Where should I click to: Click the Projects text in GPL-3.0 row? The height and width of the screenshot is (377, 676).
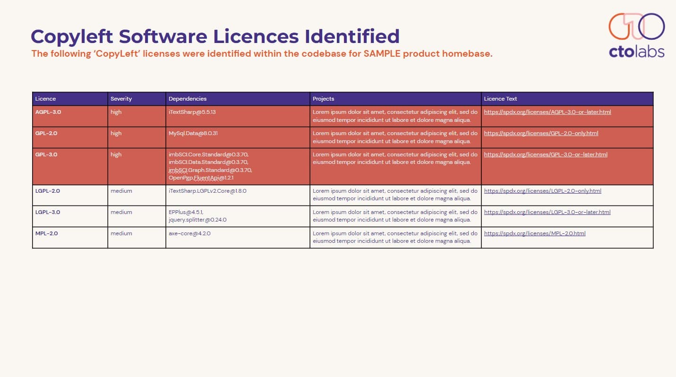pos(395,158)
